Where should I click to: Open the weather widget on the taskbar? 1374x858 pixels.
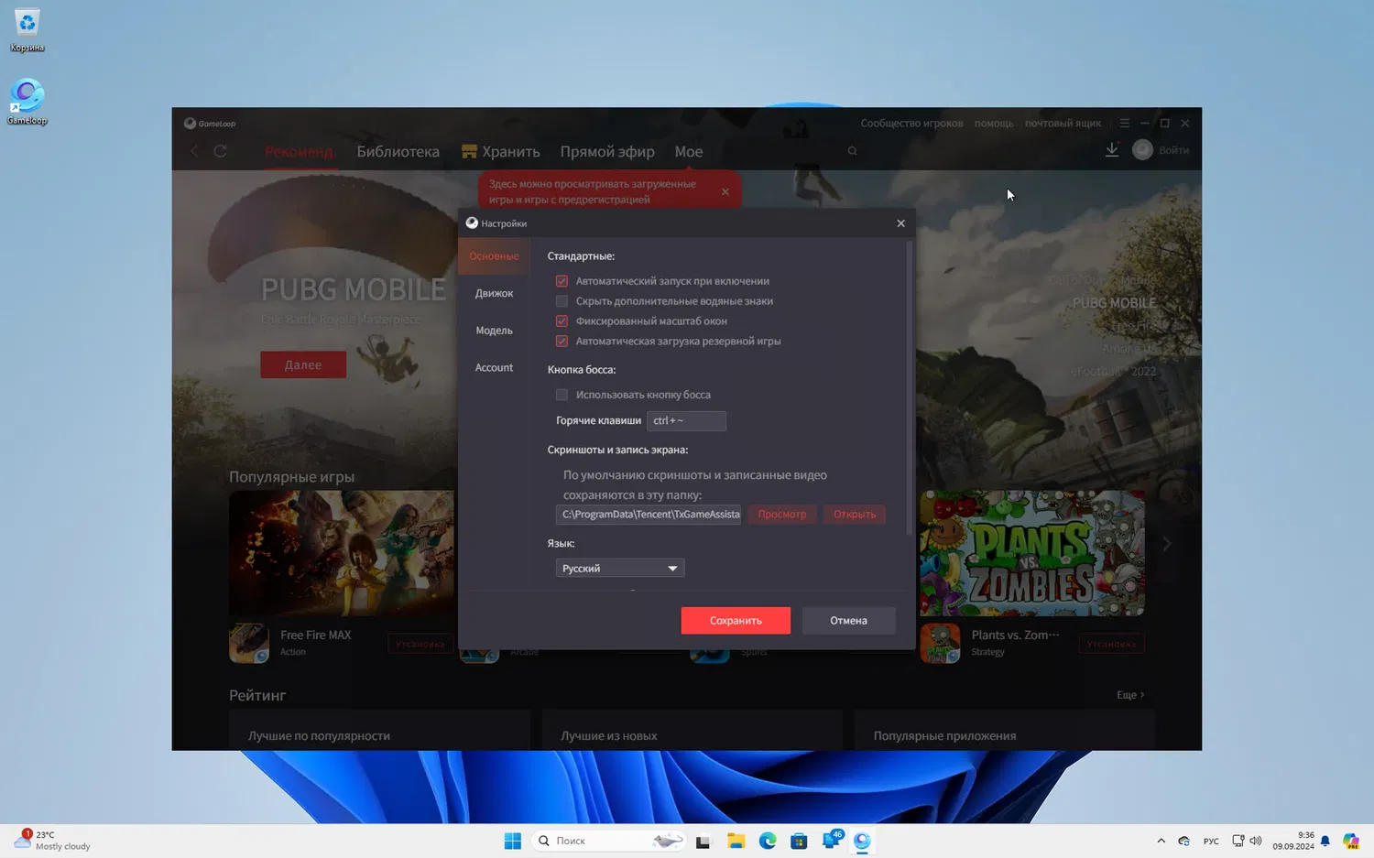(53, 840)
